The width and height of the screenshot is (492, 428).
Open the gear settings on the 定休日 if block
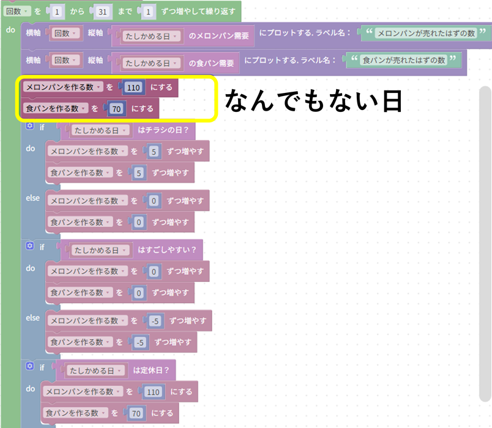click(x=29, y=367)
